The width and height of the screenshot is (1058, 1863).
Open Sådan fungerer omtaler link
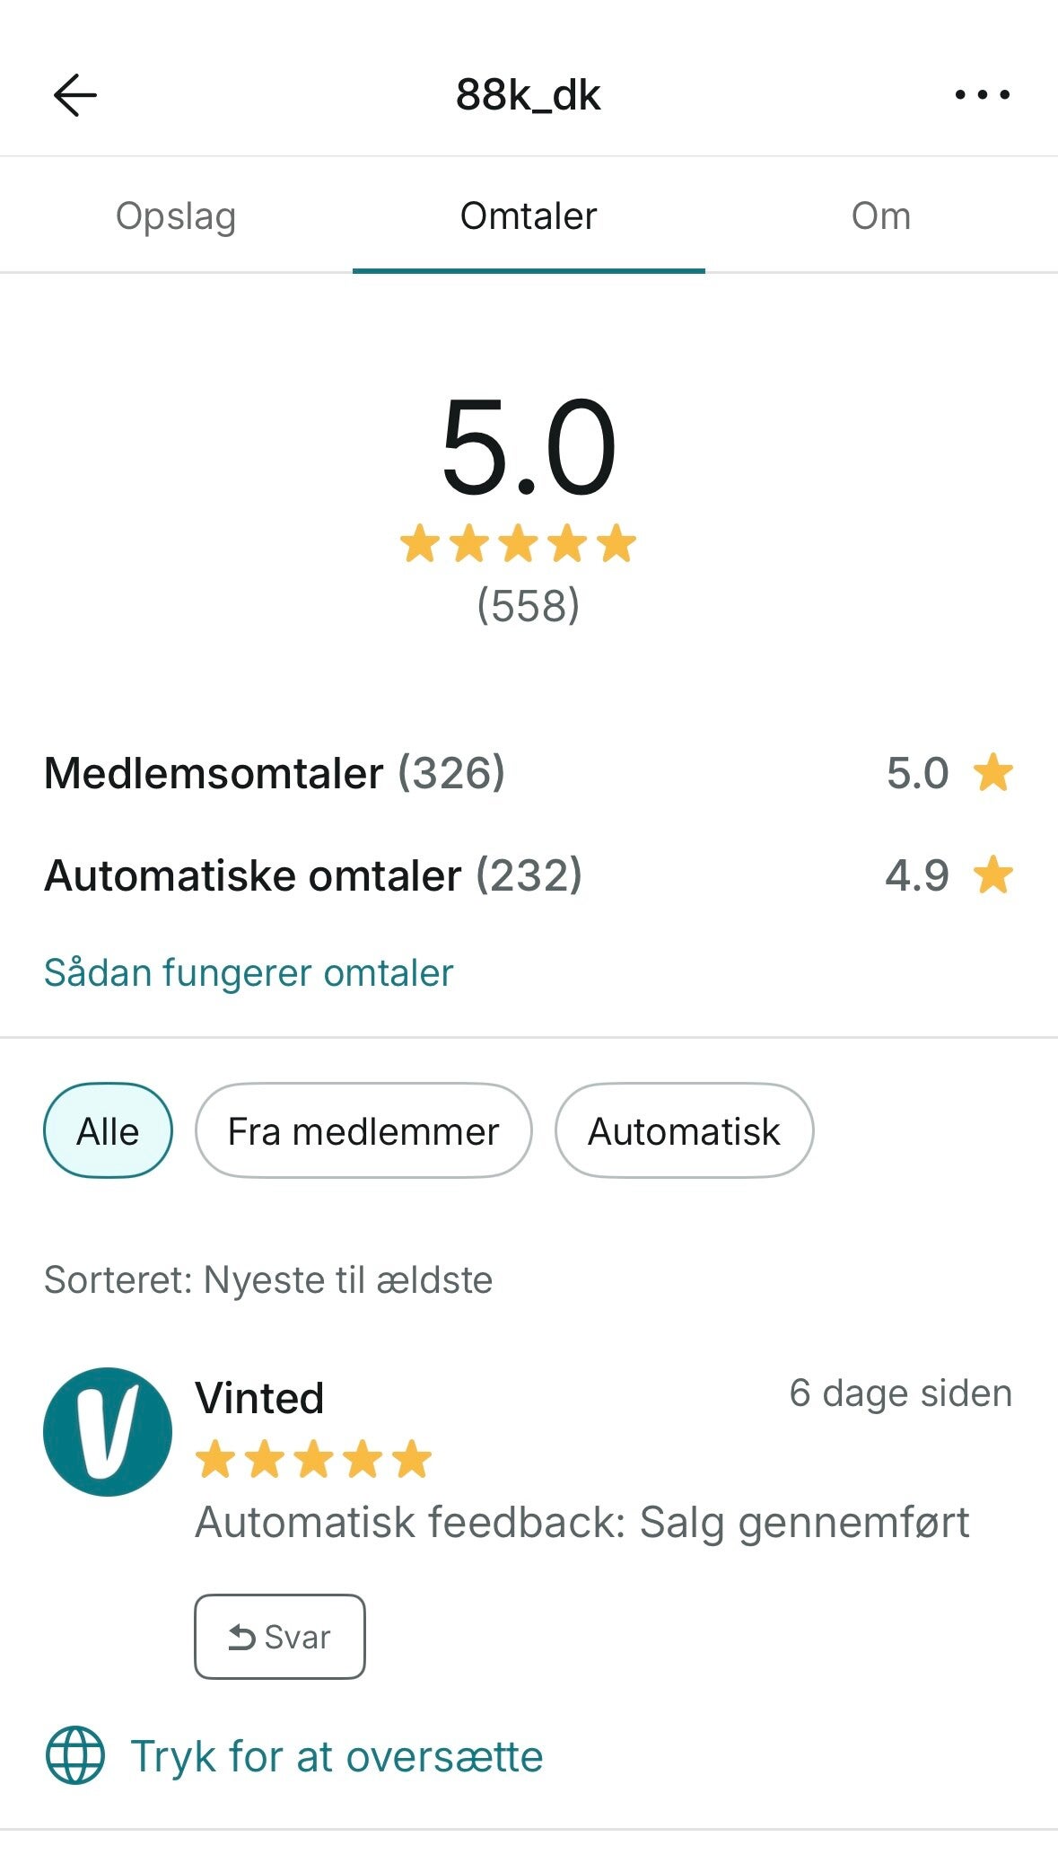[249, 972]
